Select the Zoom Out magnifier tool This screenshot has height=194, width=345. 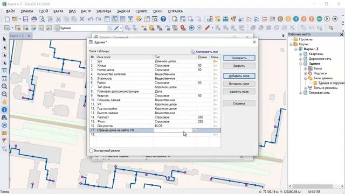pyautogui.click(x=4, y=94)
